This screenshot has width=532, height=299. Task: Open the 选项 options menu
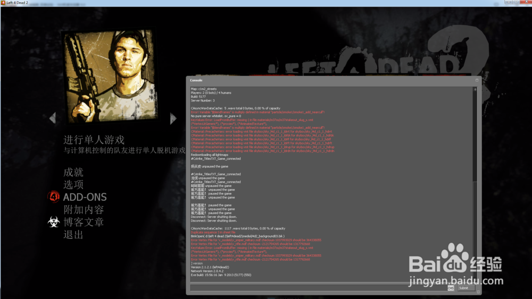pos(73,184)
